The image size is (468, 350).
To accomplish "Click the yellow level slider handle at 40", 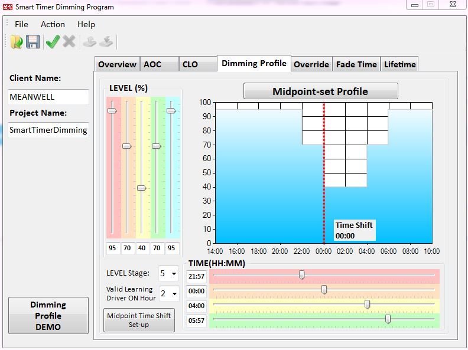I will point(141,188).
